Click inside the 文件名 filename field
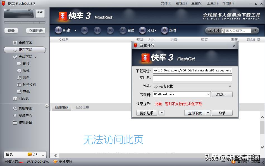The width and height of the screenshot is (265, 166). point(193,78)
